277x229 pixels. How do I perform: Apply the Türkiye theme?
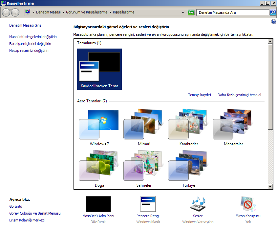point(189,169)
